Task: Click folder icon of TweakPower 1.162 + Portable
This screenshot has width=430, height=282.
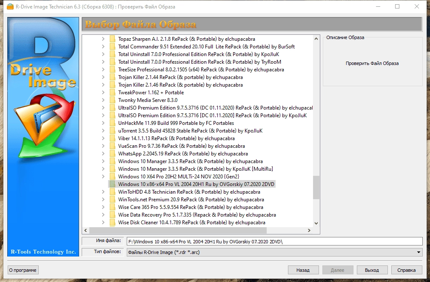Action: tap(112, 93)
